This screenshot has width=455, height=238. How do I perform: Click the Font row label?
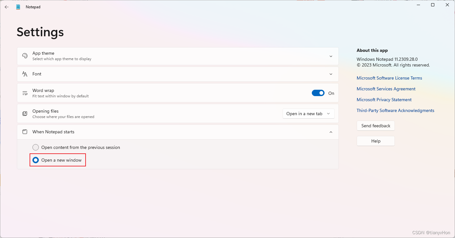coord(37,74)
